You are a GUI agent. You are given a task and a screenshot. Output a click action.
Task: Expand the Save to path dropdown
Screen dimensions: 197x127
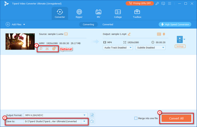coord(84,121)
